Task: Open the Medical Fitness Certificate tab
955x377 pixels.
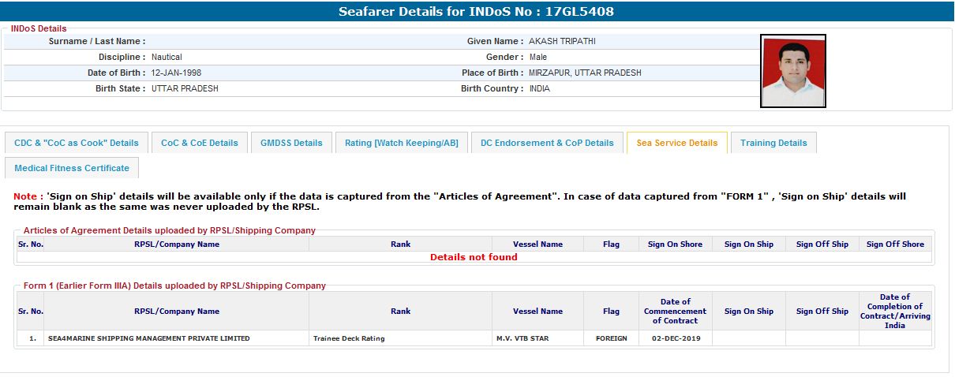Action: click(72, 168)
